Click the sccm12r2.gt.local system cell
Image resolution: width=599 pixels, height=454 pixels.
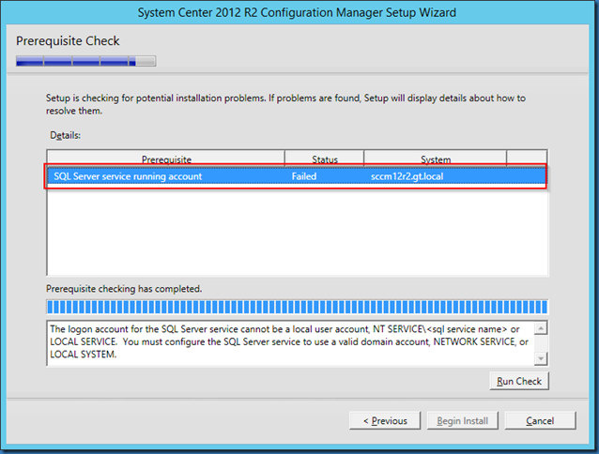pos(407,176)
